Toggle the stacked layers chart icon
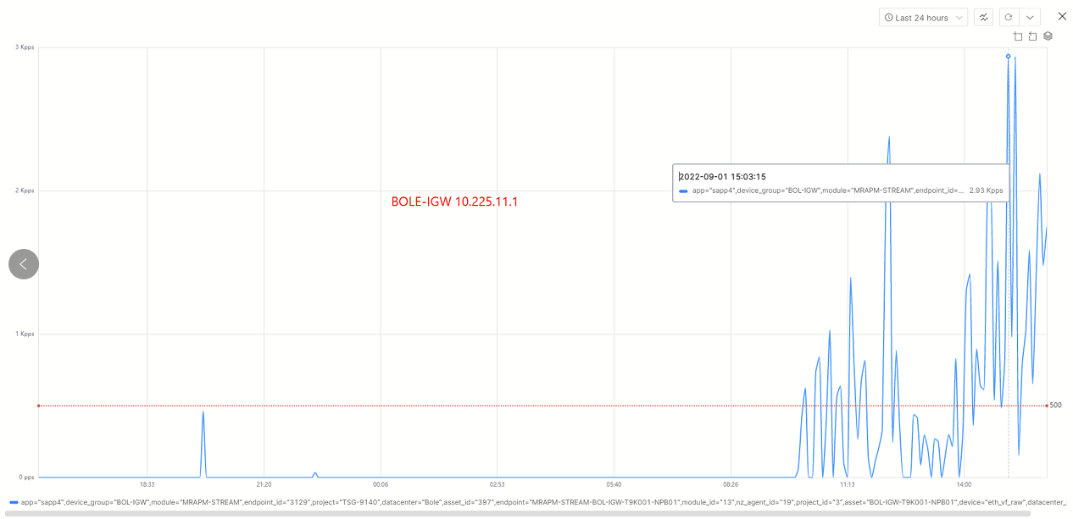1073x519 pixels. point(1048,36)
